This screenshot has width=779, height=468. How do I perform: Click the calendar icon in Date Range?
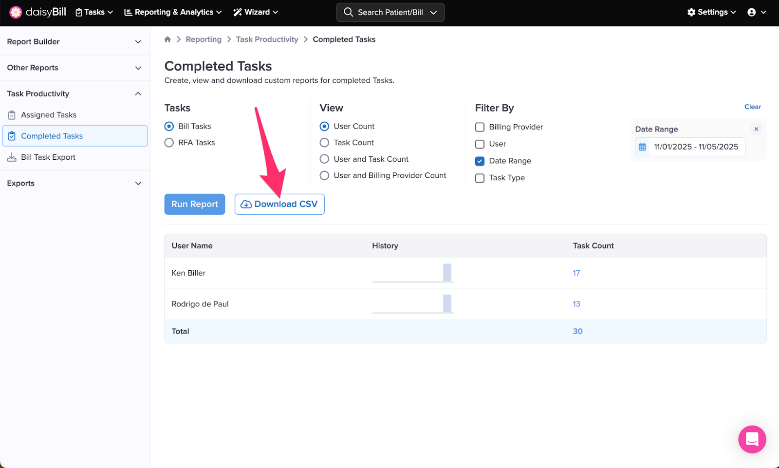tap(643, 147)
